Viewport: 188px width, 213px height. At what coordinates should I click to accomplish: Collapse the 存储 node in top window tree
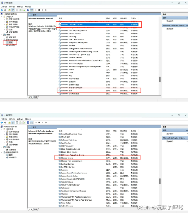(2, 35)
